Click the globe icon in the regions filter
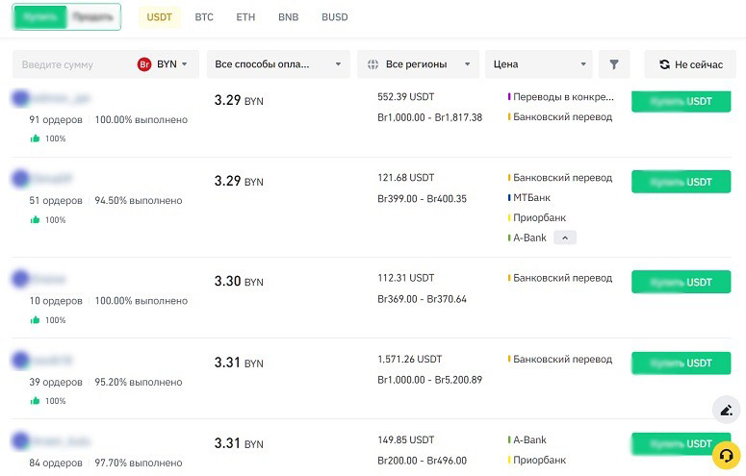 [372, 64]
